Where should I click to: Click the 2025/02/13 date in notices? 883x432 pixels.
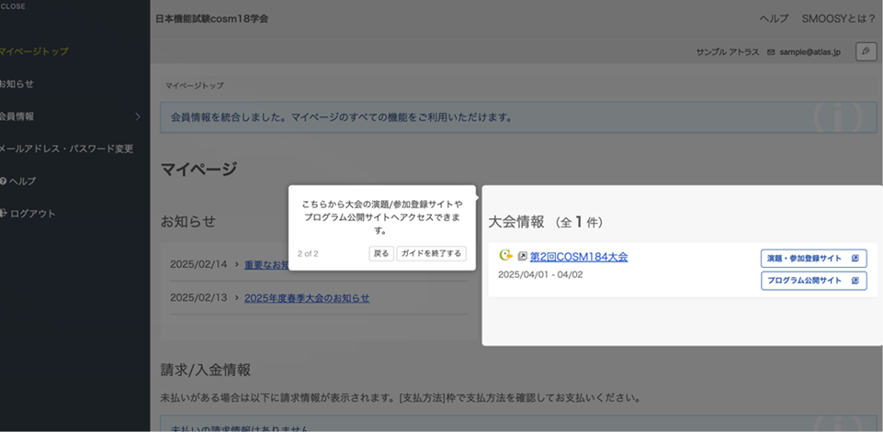click(198, 297)
